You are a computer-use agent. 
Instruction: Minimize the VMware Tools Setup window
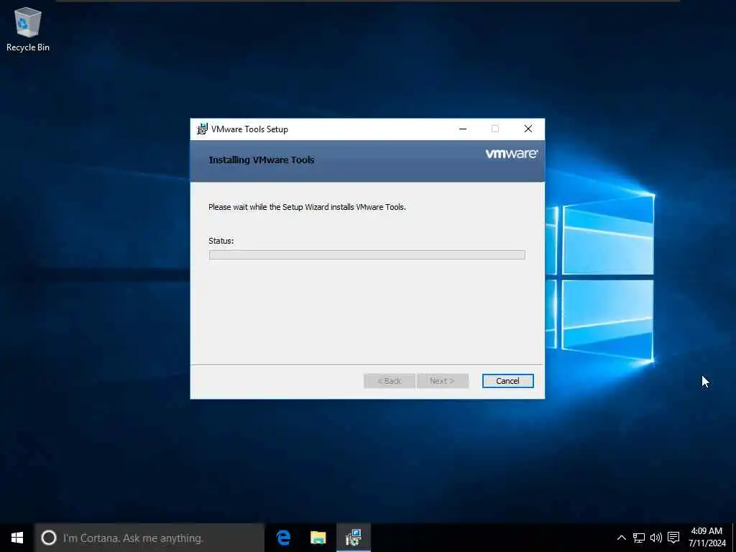point(463,129)
